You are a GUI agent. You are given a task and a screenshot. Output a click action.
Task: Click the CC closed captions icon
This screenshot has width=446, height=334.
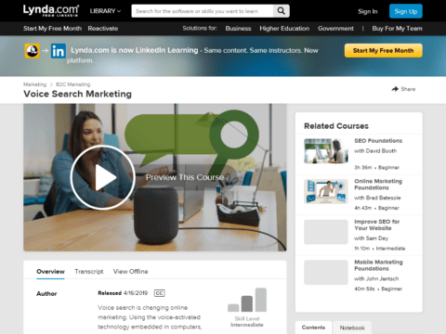(160, 293)
